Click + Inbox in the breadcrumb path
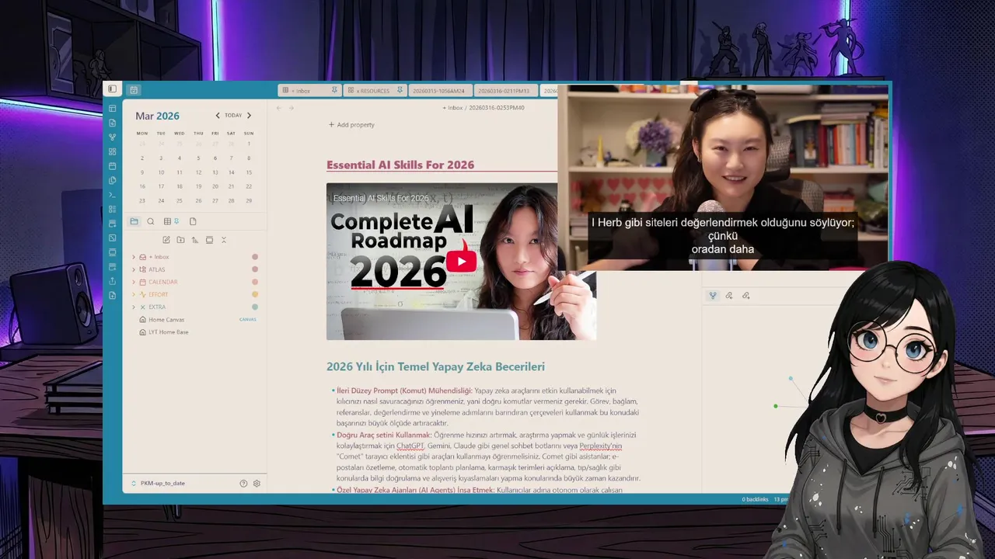This screenshot has width=995, height=559. coord(452,108)
